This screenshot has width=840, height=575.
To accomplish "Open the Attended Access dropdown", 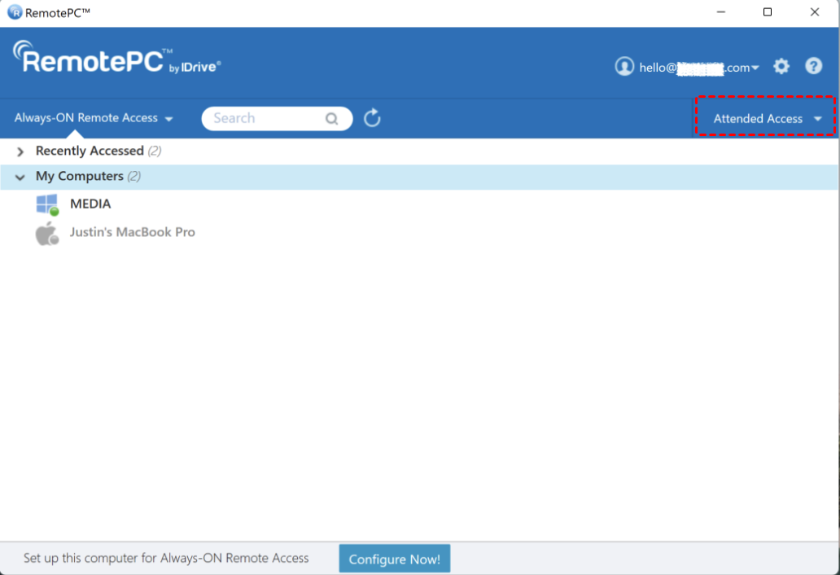I will click(x=767, y=118).
